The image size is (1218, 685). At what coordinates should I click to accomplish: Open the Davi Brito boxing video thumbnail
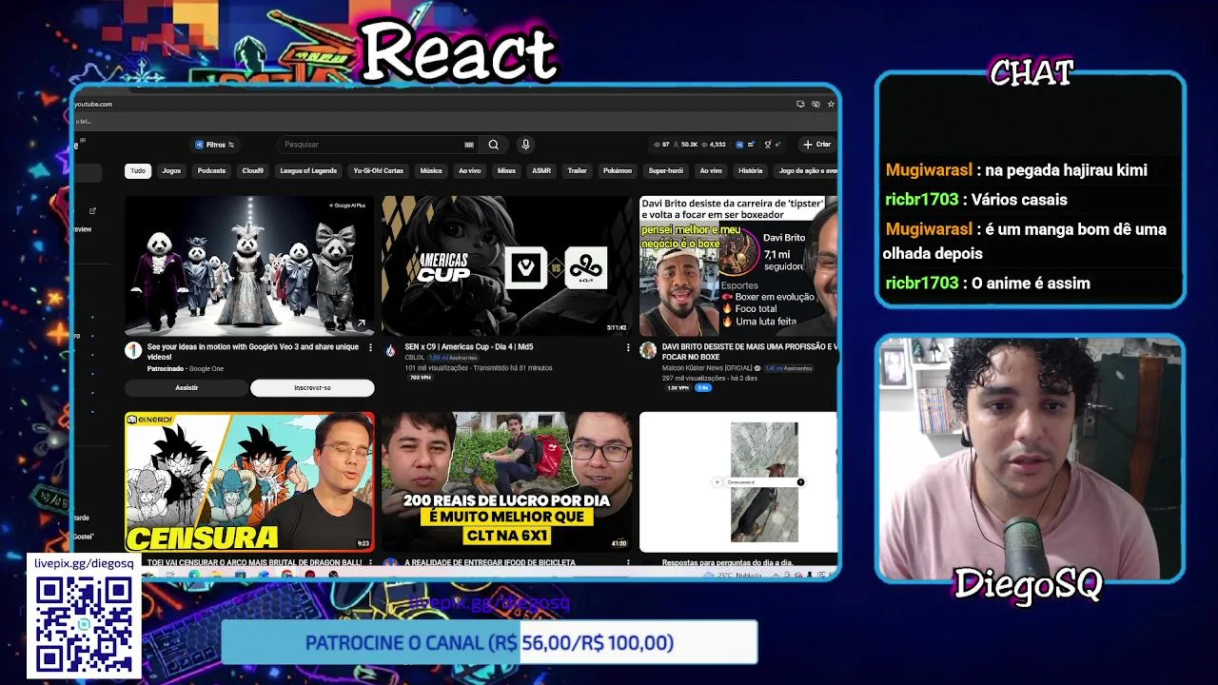coord(738,265)
